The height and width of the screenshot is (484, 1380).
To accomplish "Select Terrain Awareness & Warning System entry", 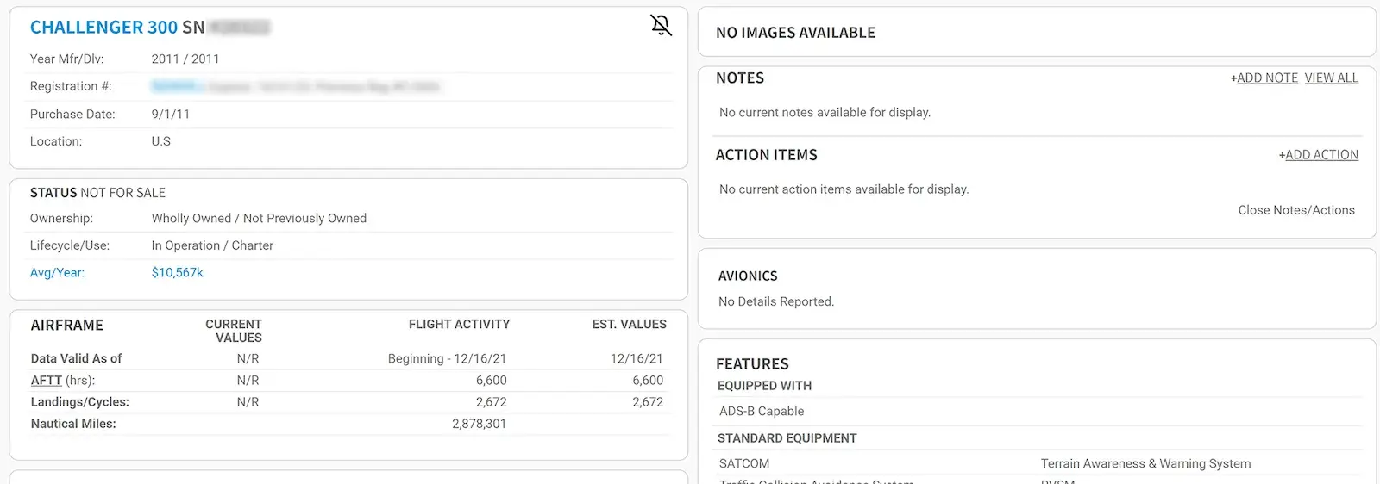I will click(x=1145, y=464).
